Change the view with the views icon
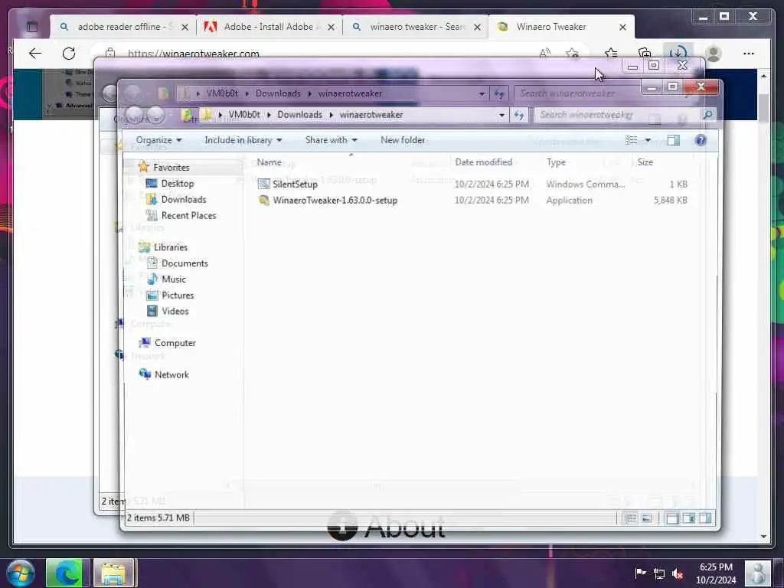 click(x=632, y=140)
